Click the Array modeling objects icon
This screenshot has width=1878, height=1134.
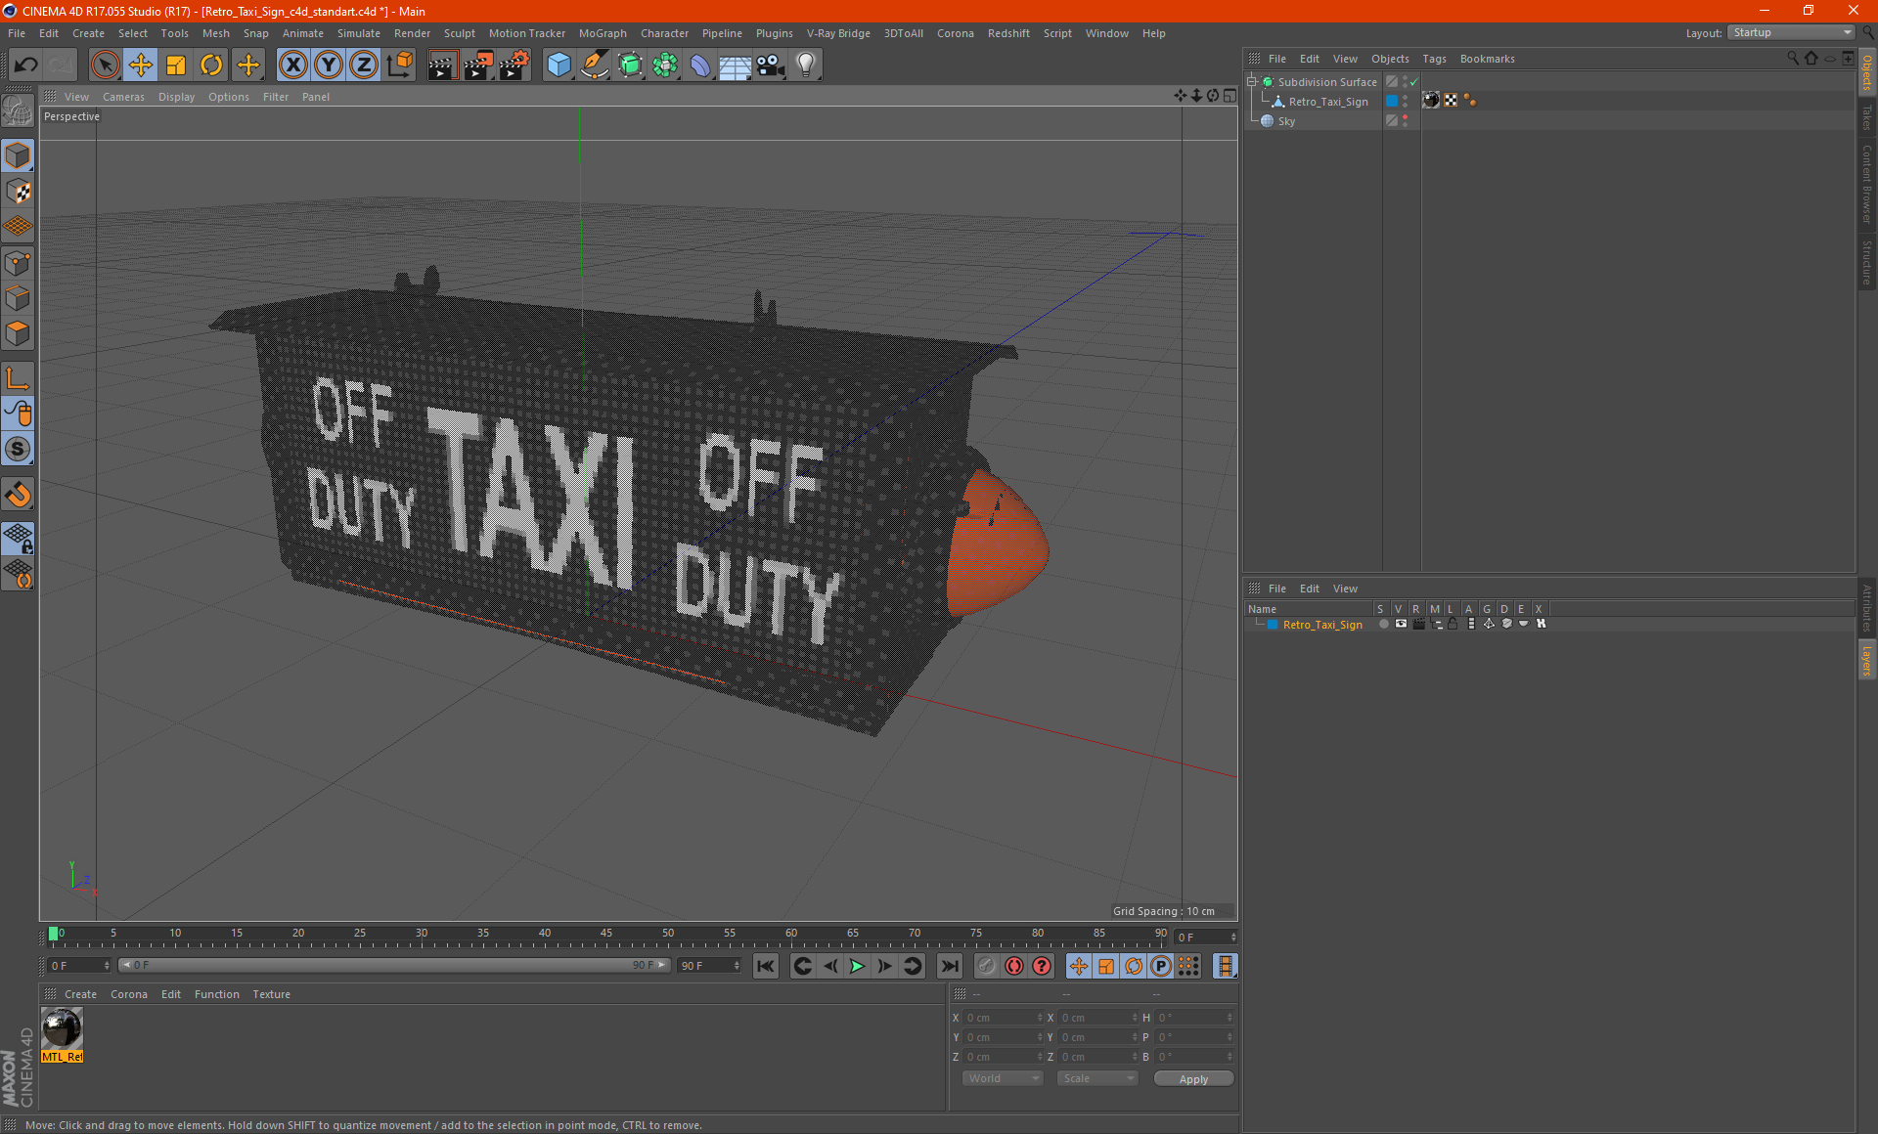(x=665, y=65)
